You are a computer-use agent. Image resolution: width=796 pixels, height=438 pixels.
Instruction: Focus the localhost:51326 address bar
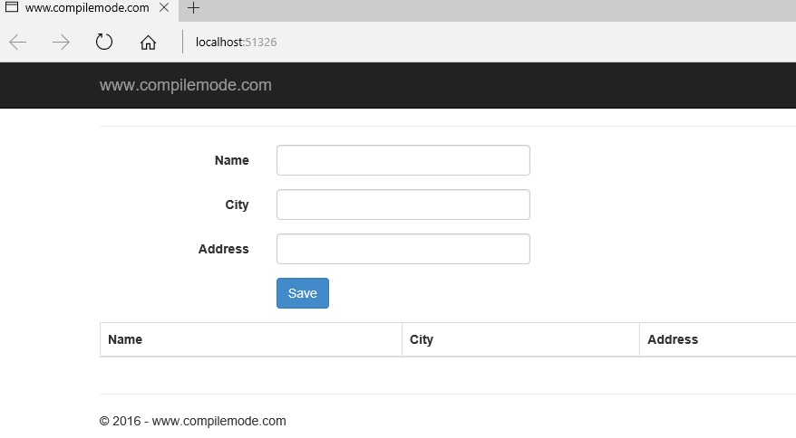point(363,43)
